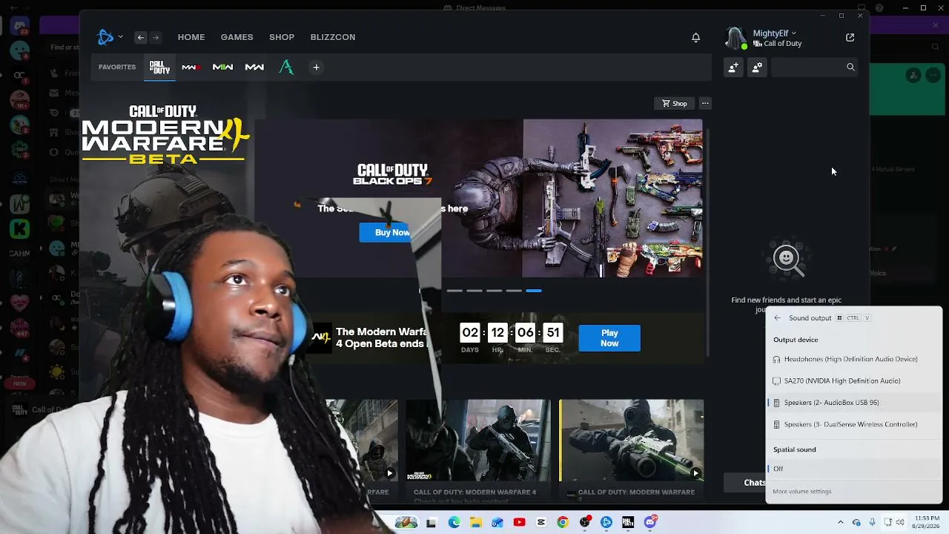Open More volume settings

[x=801, y=491]
